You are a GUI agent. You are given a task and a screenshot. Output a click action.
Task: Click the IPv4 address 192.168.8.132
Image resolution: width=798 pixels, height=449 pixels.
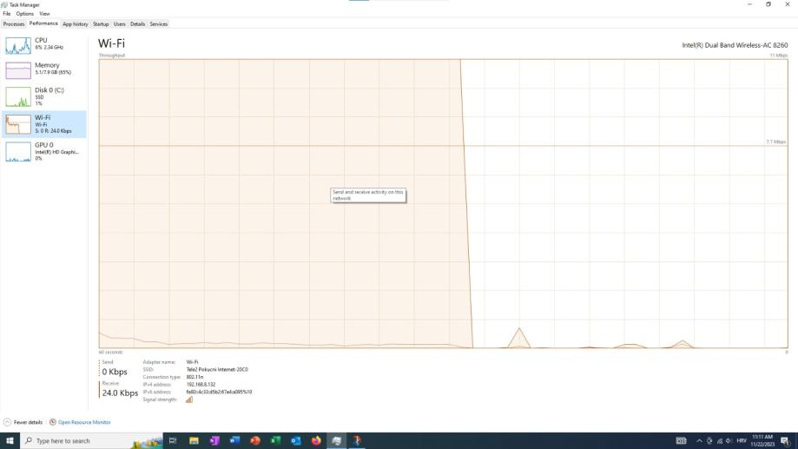[x=201, y=385]
